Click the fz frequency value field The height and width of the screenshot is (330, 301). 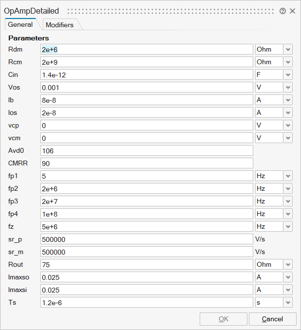click(146, 226)
